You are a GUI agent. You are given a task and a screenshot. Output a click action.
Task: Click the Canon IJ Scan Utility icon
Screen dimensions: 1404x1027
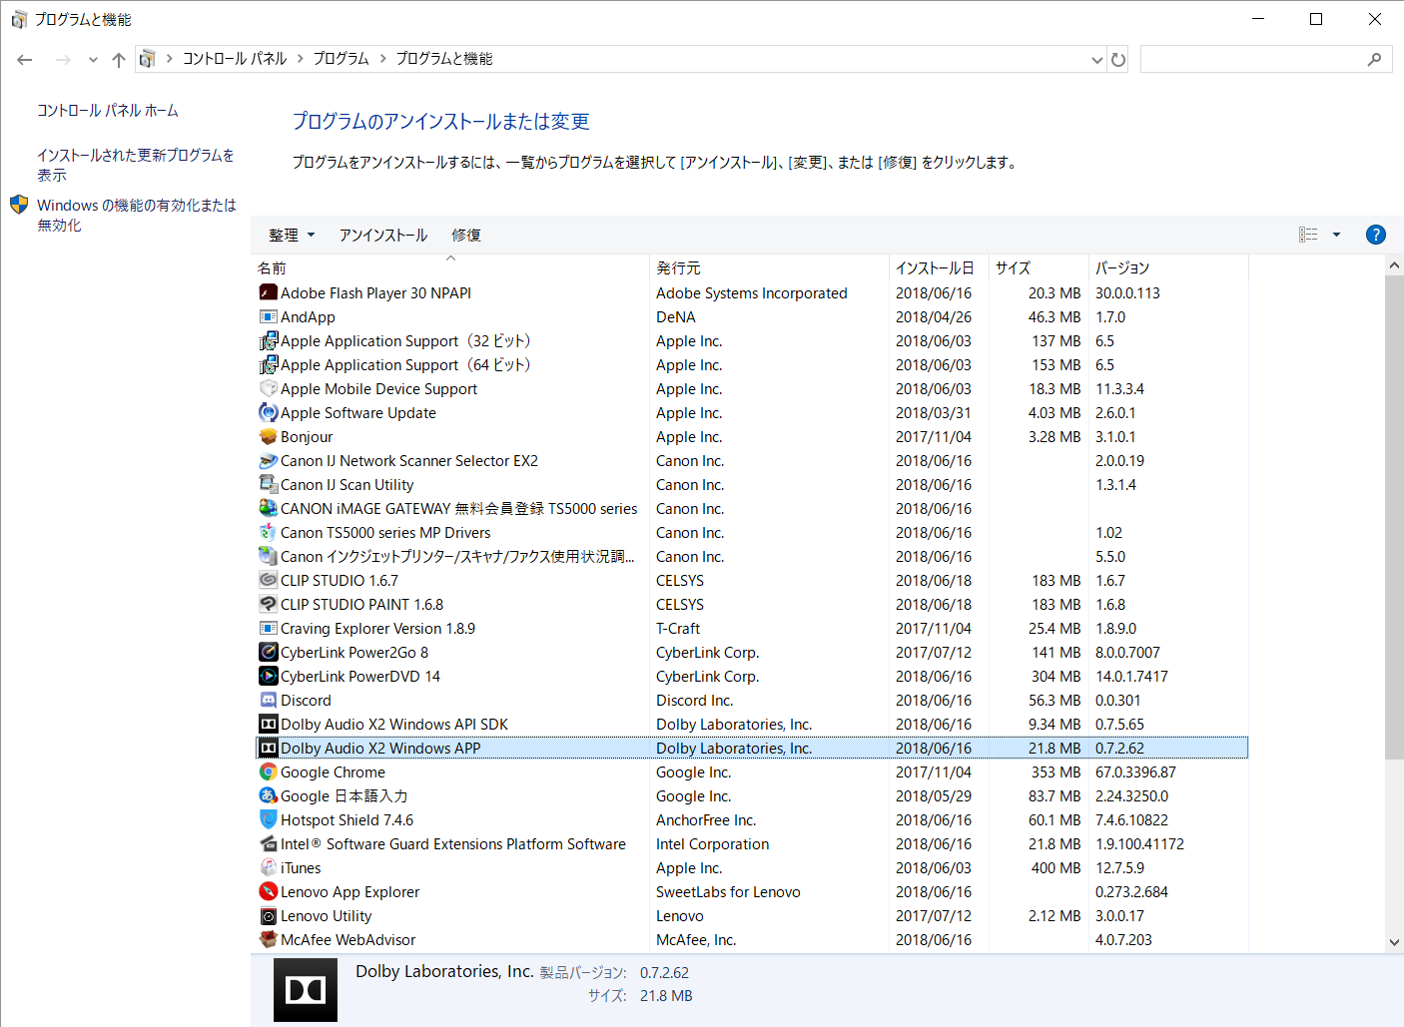click(268, 484)
